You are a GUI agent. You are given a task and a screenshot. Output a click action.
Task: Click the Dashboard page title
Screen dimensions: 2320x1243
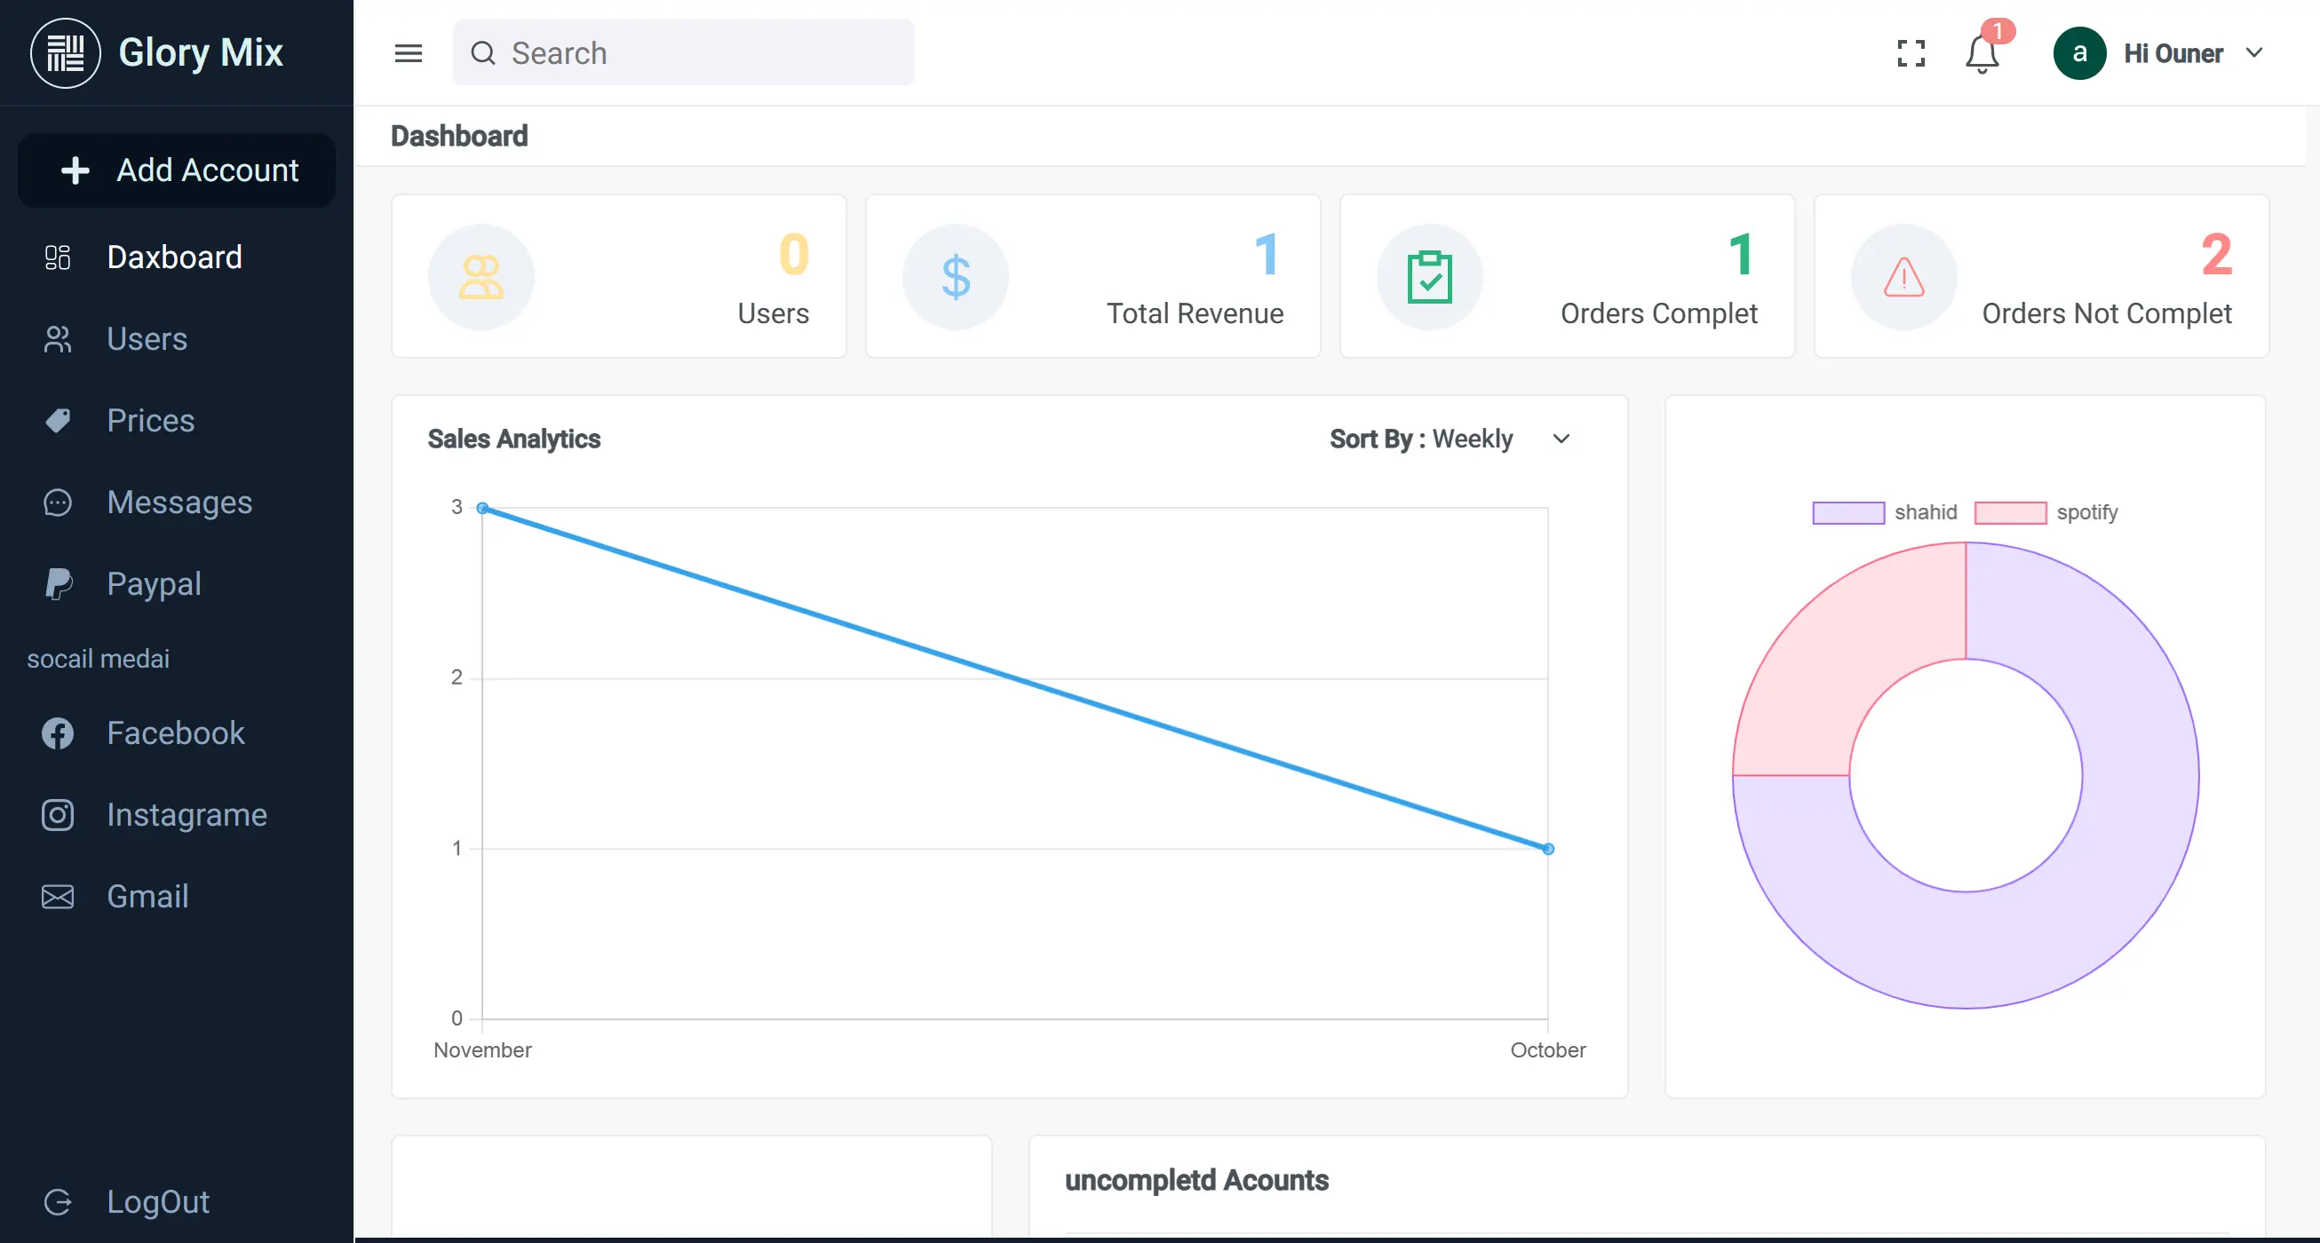459,136
